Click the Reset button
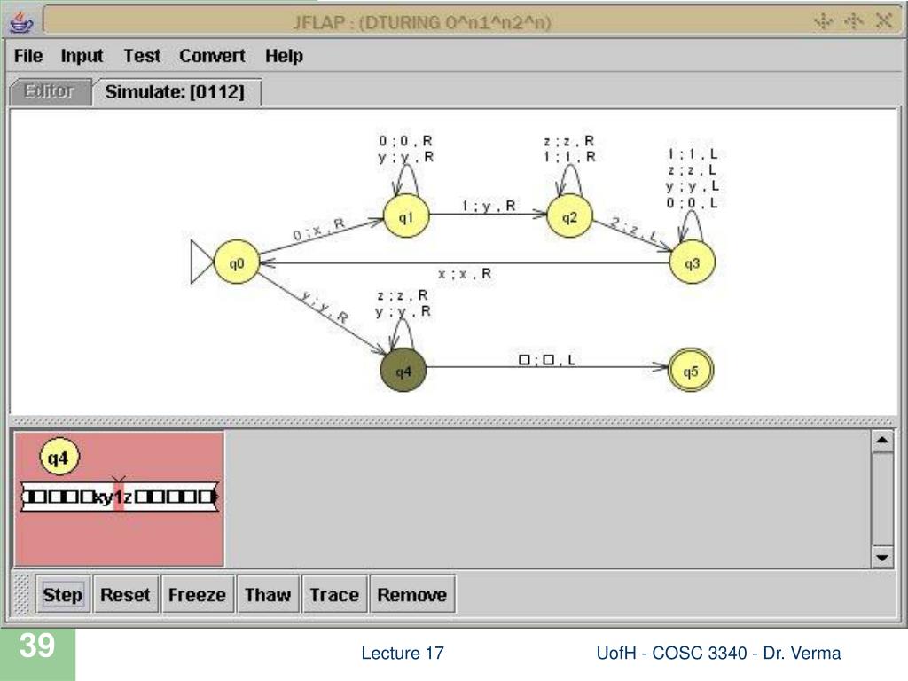The image size is (908, 681). 125,594
